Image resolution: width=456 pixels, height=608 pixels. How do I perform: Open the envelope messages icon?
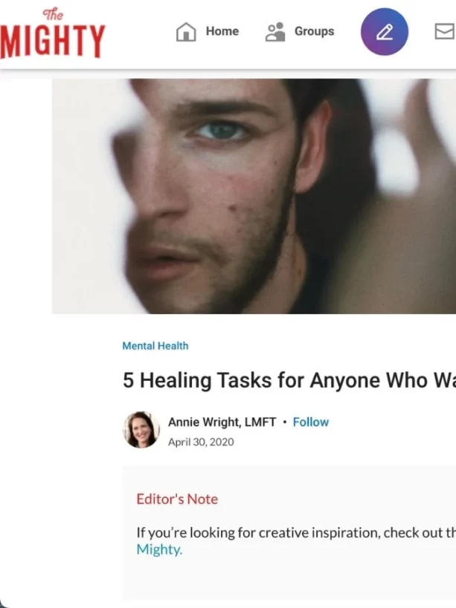tap(445, 31)
